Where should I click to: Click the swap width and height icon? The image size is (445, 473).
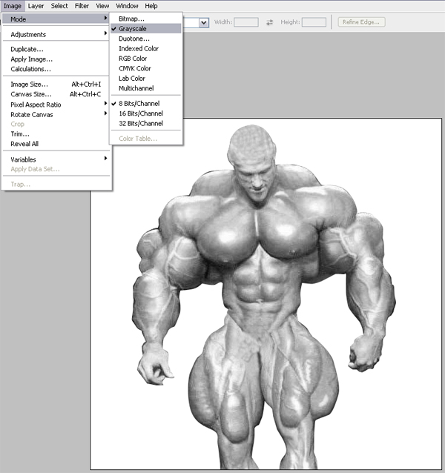click(x=269, y=22)
